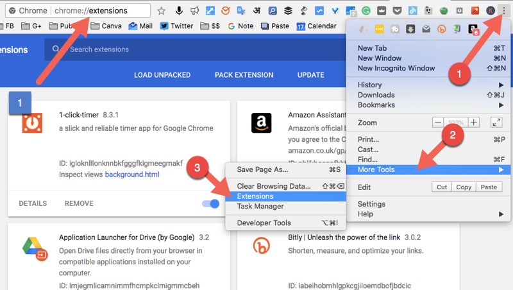
Task: Select Task Manager in submenu
Action: pyautogui.click(x=285, y=206)
